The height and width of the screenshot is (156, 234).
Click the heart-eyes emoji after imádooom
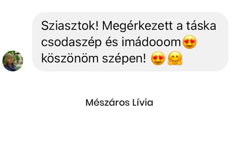point(190,42)
